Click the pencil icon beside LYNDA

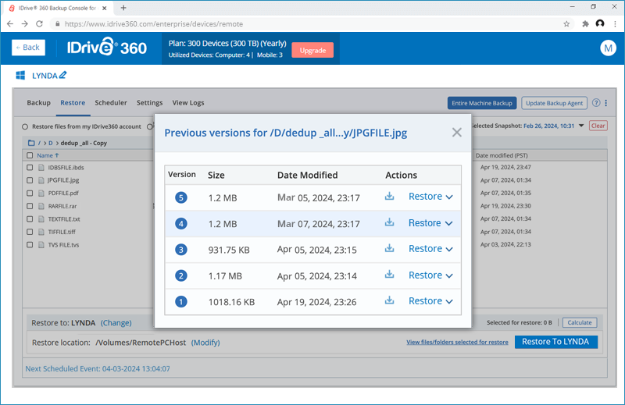pyautogui.click(x=63, y=76)
